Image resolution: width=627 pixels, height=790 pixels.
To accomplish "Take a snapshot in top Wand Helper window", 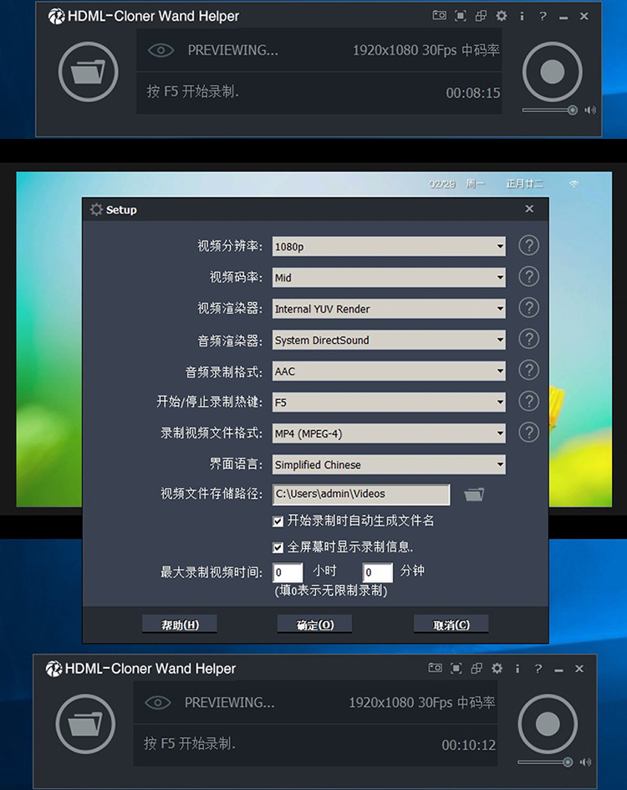I will click(x=439, y=16).
